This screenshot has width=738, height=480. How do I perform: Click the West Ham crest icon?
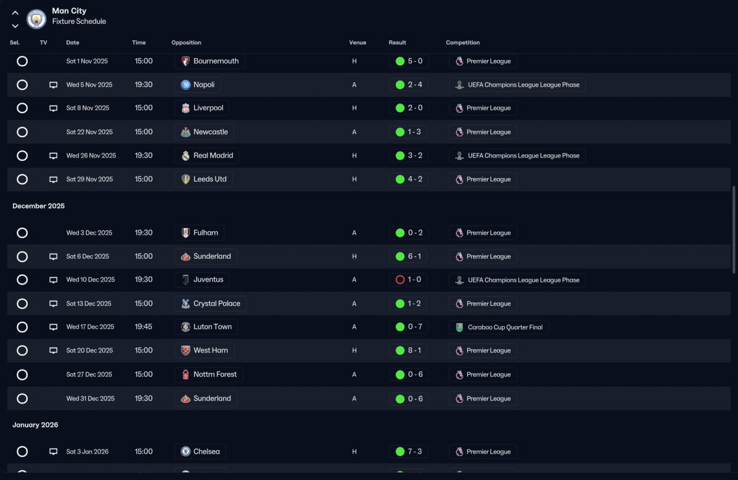[185, 350]
